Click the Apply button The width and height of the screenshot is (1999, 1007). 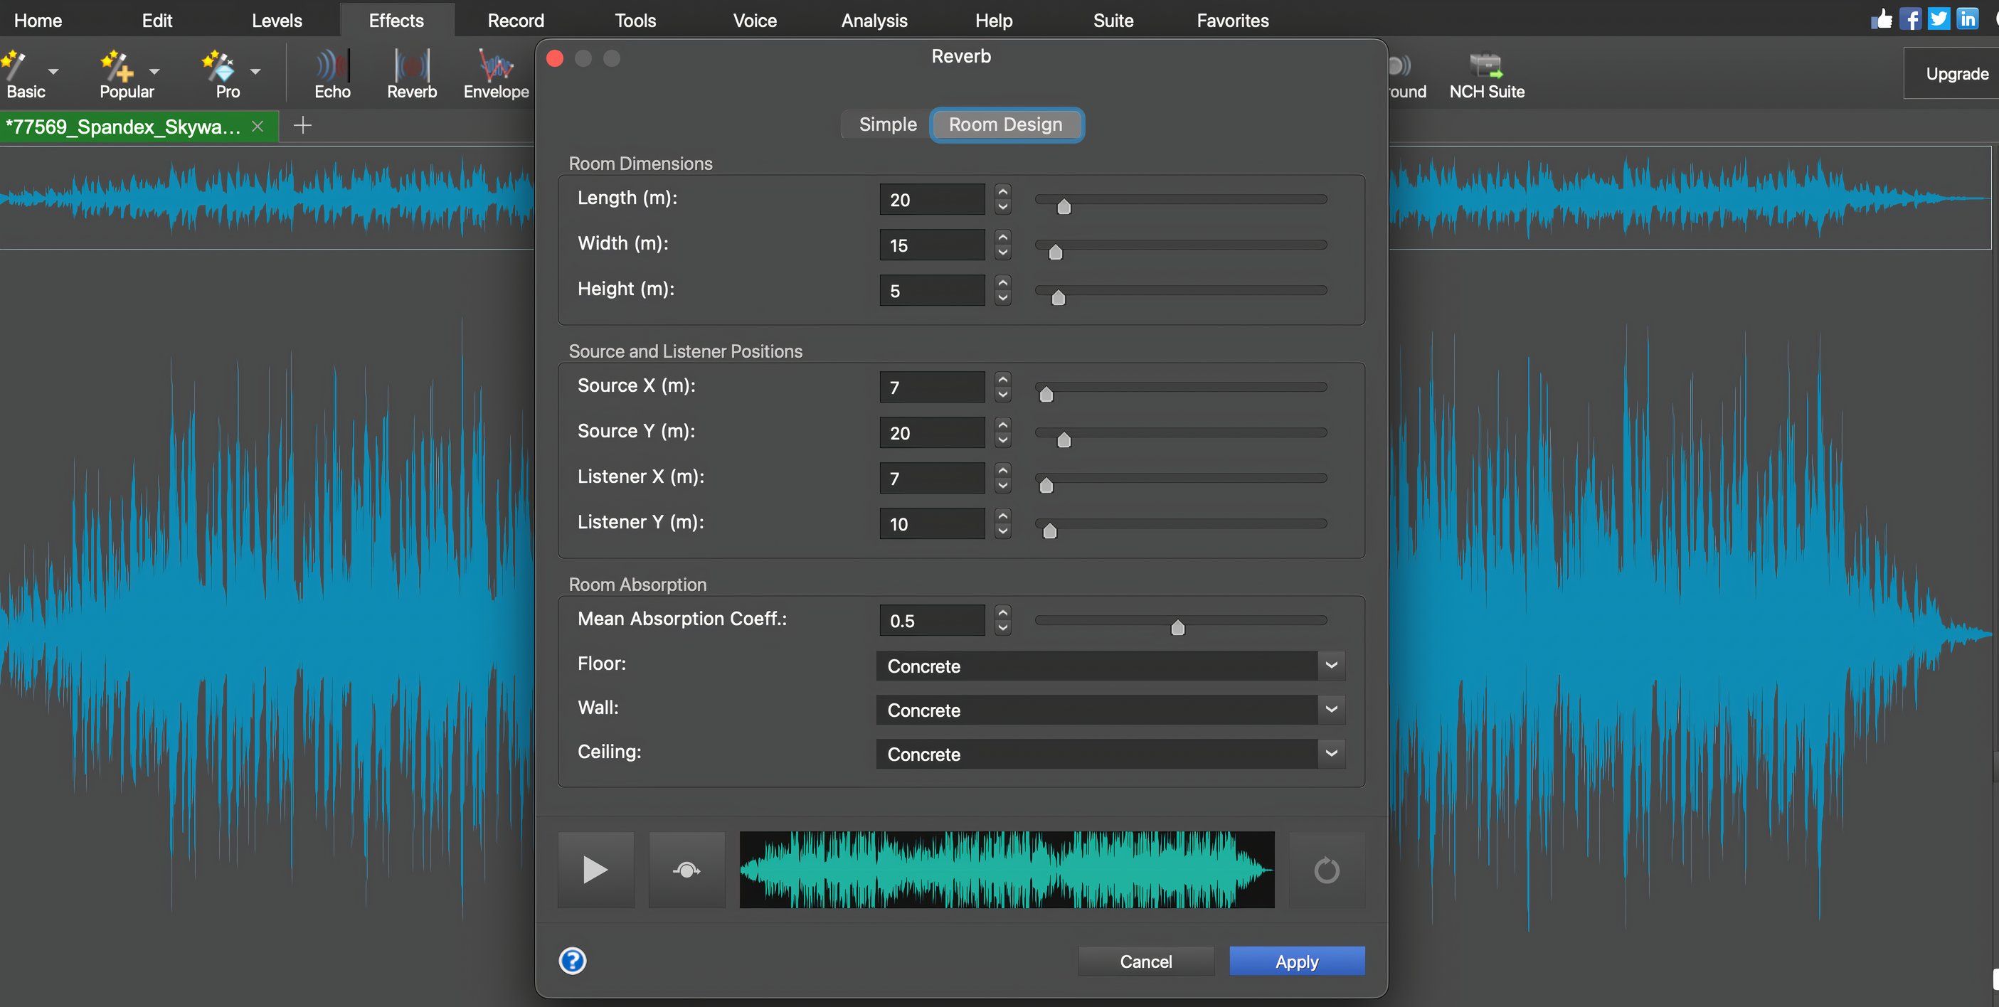[x=1296, y=961]
